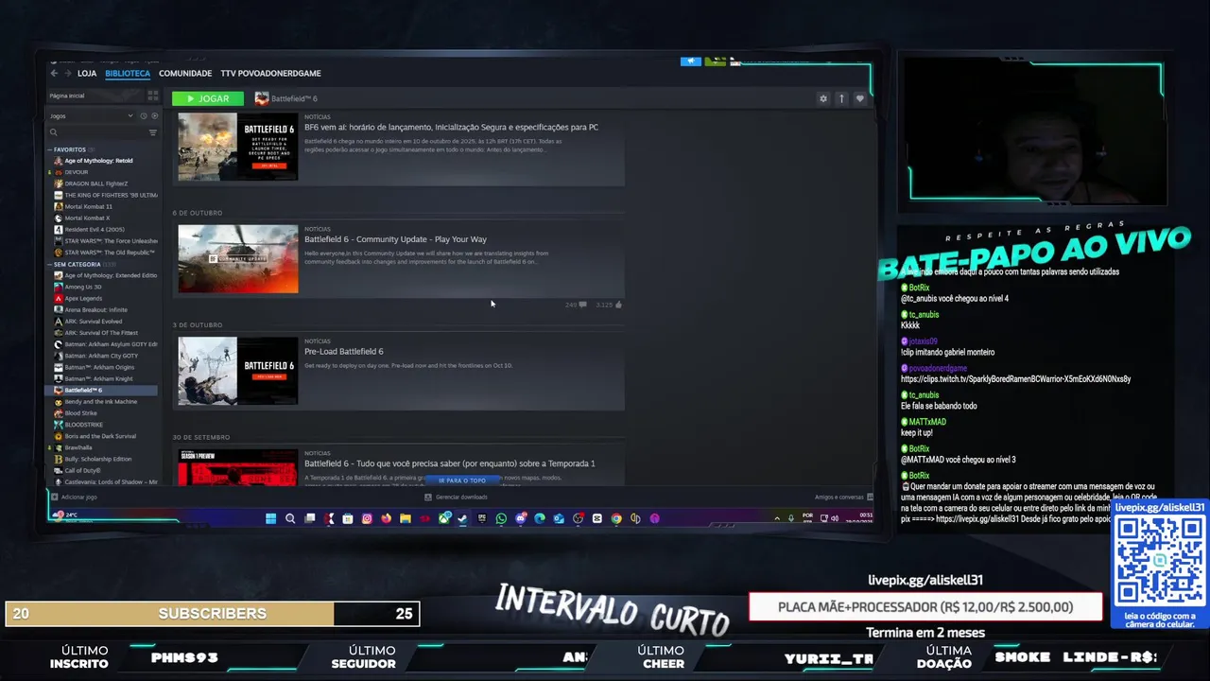The width and height of the screenshot is (1210, 681).
Task: Select Resident Evil 4 (2005)
Action: (x=94, y=229)
